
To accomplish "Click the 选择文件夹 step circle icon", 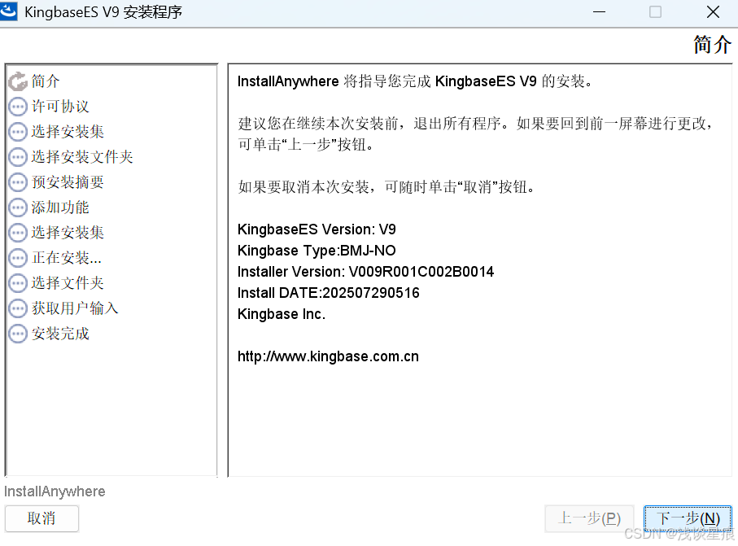I will (18, 283).
